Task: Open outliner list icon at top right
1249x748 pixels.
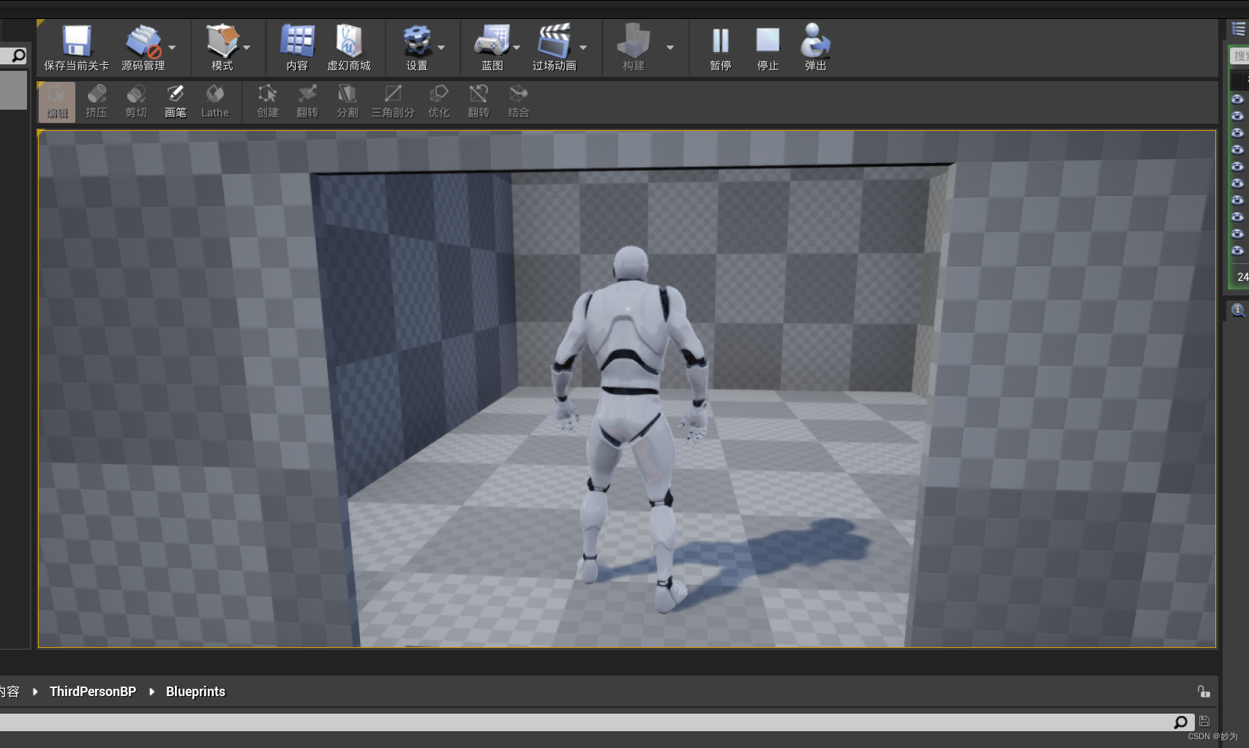Action: pyautogui.click(x=1239, y=29)
